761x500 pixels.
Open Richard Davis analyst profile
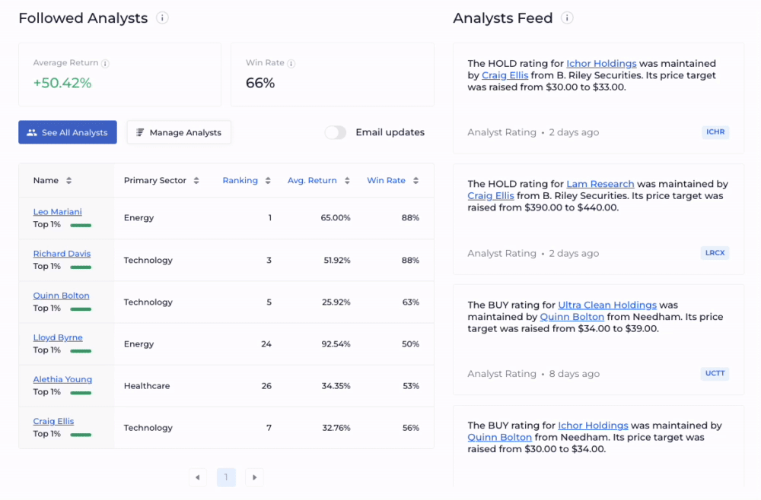(62, 253)
